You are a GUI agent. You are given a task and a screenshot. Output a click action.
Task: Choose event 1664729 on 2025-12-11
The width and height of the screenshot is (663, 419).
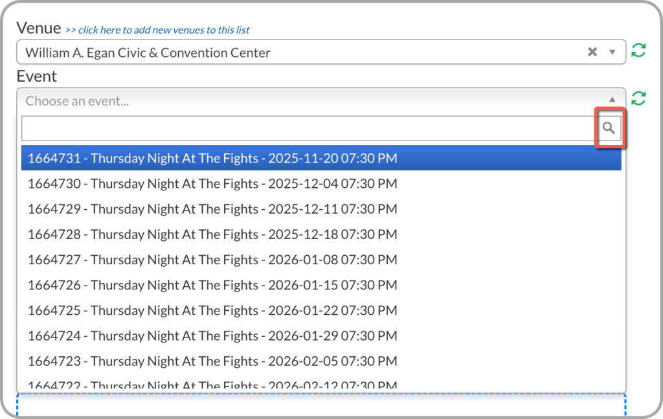click(212, 209)
